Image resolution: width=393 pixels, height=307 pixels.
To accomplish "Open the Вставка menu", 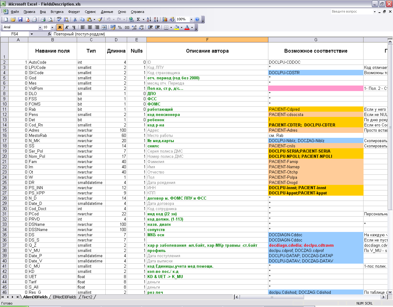I will (57, 12).
